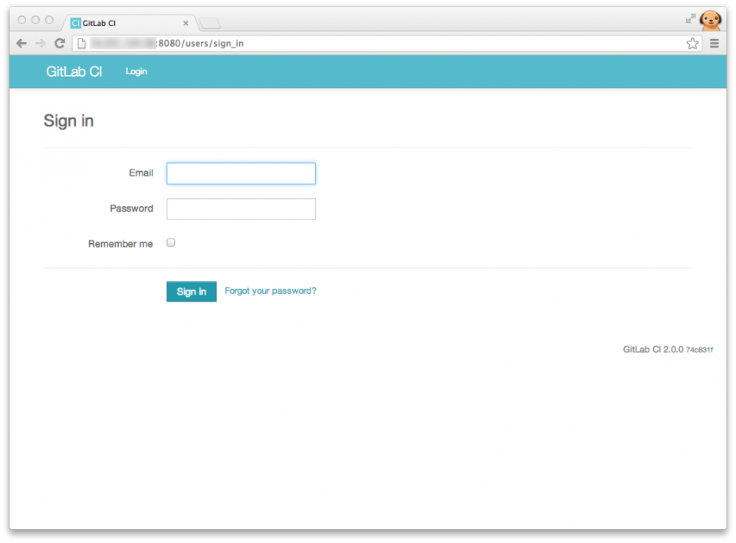736x543 pixels.
Task: Click inside the Password input field
Action: click(x=241, y=209)
